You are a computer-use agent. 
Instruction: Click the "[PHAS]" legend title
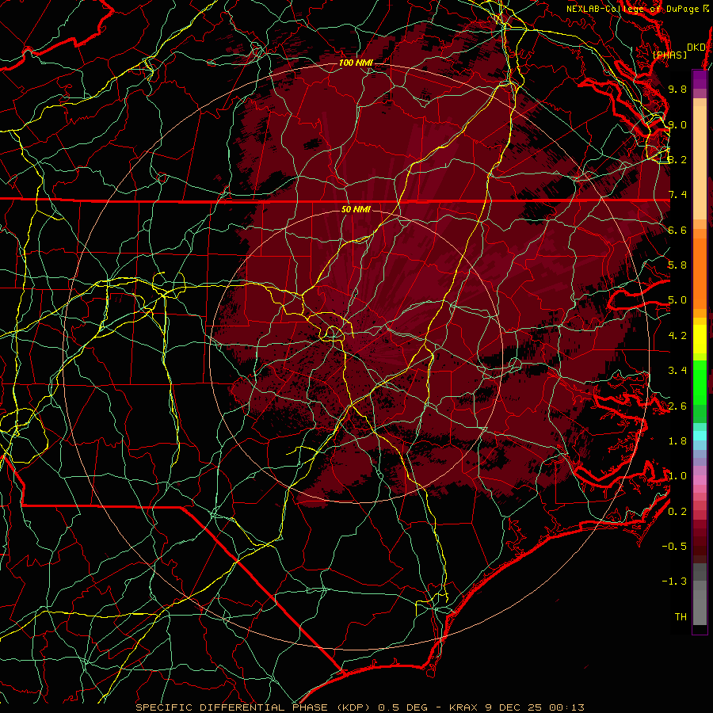coord(669,55)
